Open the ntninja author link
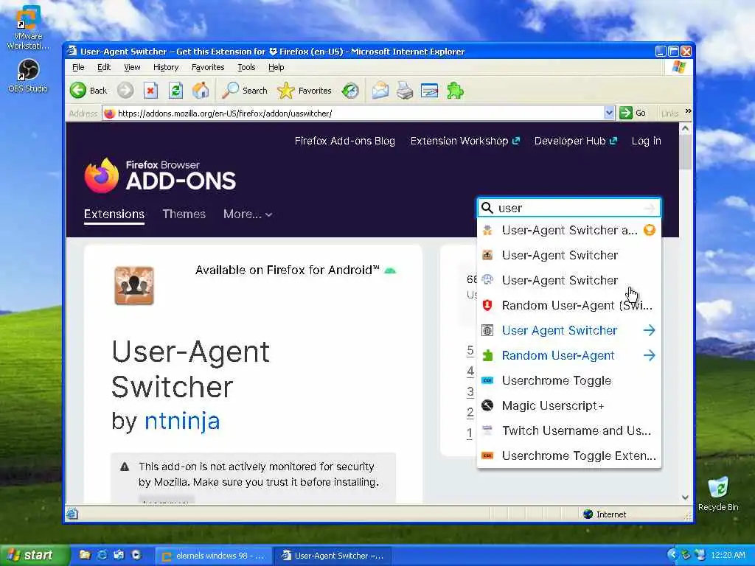 [x=182, y=421]
